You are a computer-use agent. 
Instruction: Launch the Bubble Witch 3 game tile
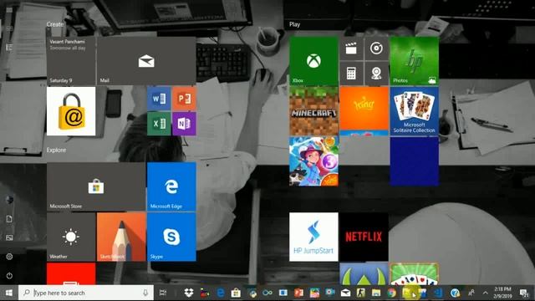click(x=313, y=161)
